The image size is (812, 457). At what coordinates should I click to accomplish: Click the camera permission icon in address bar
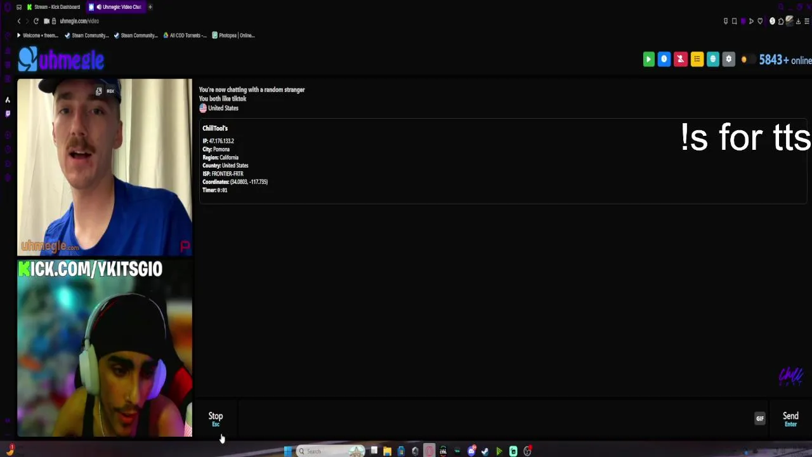[46, 21]
